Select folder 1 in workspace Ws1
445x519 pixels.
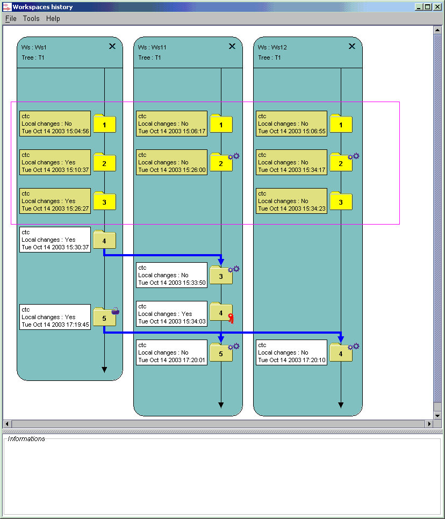click(104, 124)
